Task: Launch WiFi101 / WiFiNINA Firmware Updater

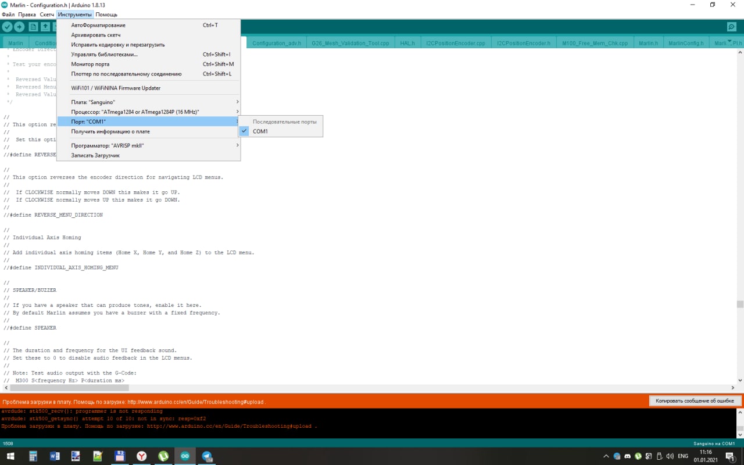Action: (148, 88)
